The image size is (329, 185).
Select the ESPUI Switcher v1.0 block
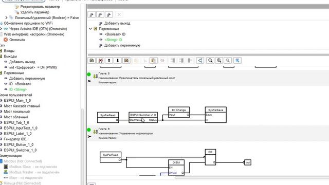point(143,118)
